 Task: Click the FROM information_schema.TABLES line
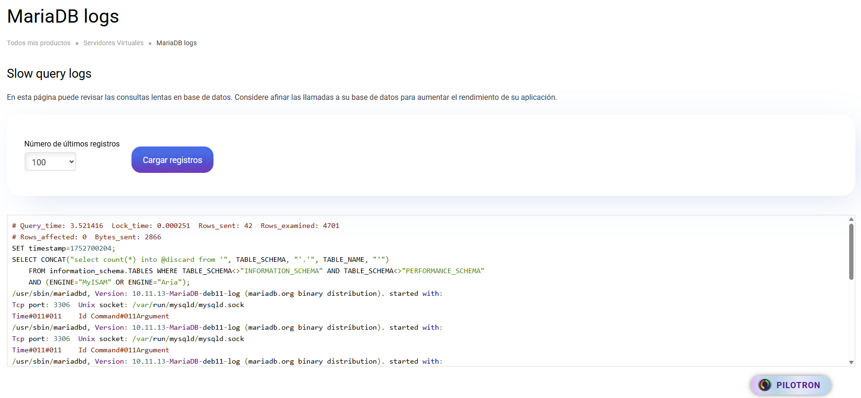pos(256,271)
